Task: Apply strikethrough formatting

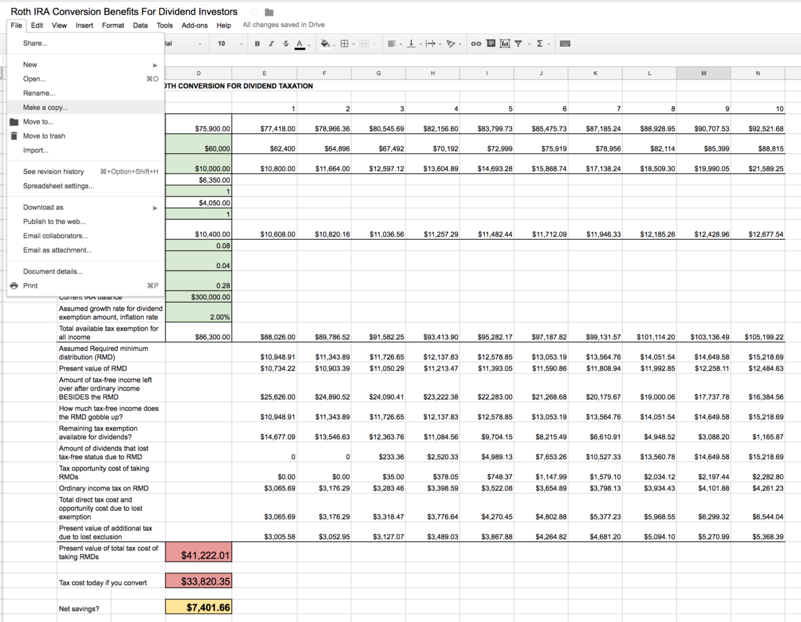Action: click(x=285, y=44)
